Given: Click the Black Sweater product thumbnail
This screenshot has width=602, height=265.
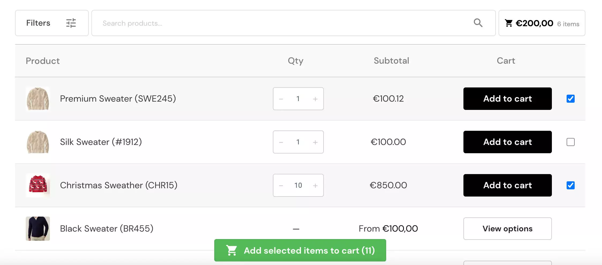Looking at the screenshot, I should (x=38, y=229).
